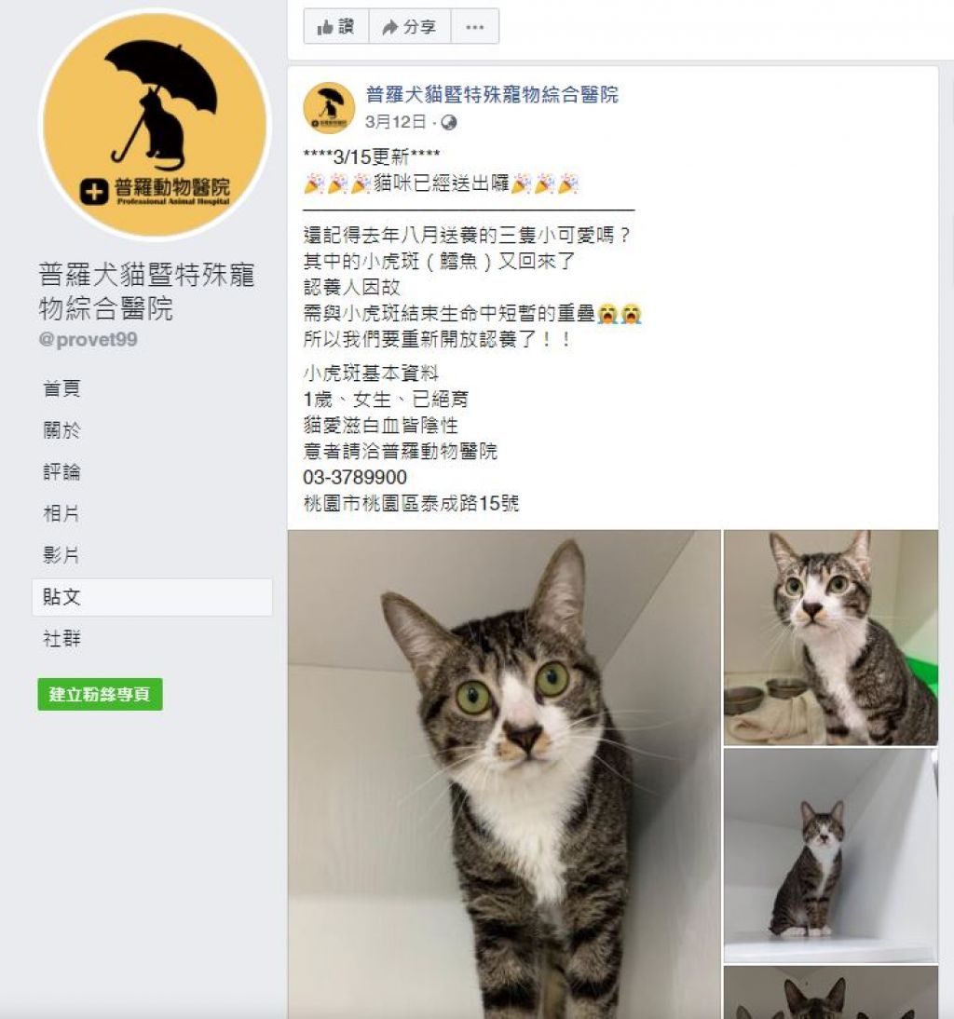Open the 相片 photos section
The image size is (954, 1019).
pyautogui.click(x=61, y=513)
